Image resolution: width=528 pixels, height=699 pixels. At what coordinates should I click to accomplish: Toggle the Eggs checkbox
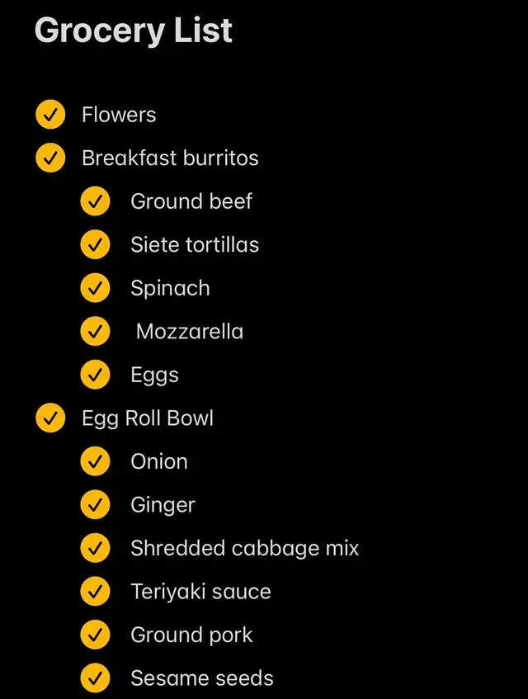96,375
